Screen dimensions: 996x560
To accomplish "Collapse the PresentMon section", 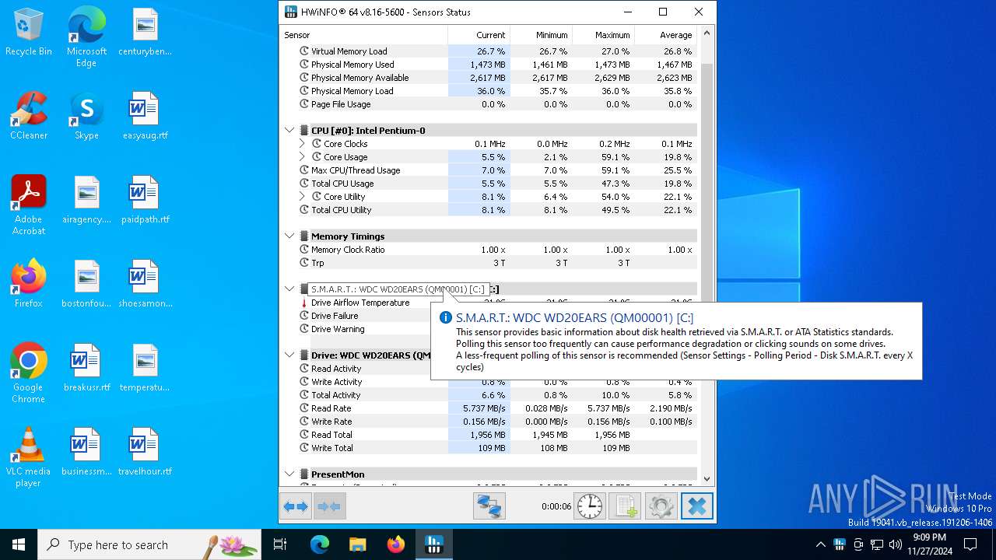I will click(289, 474).
